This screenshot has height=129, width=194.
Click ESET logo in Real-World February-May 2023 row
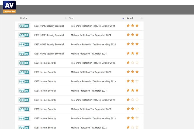[24, 81]
